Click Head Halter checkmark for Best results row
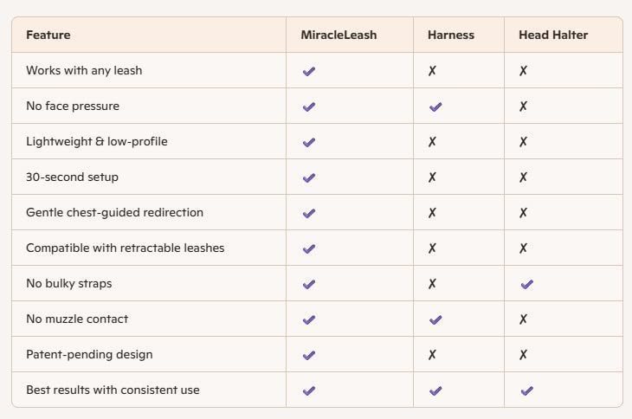632x419 pixels. pyautogui.click(x=526, y=390)
